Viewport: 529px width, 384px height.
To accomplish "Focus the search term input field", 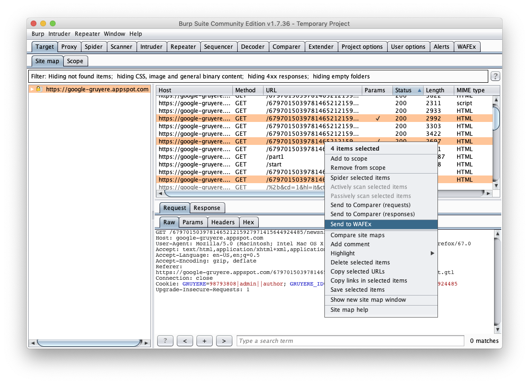I will point(350,341).
